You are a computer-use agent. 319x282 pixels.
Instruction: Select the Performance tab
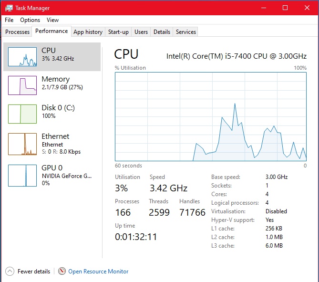pos(51,31)
